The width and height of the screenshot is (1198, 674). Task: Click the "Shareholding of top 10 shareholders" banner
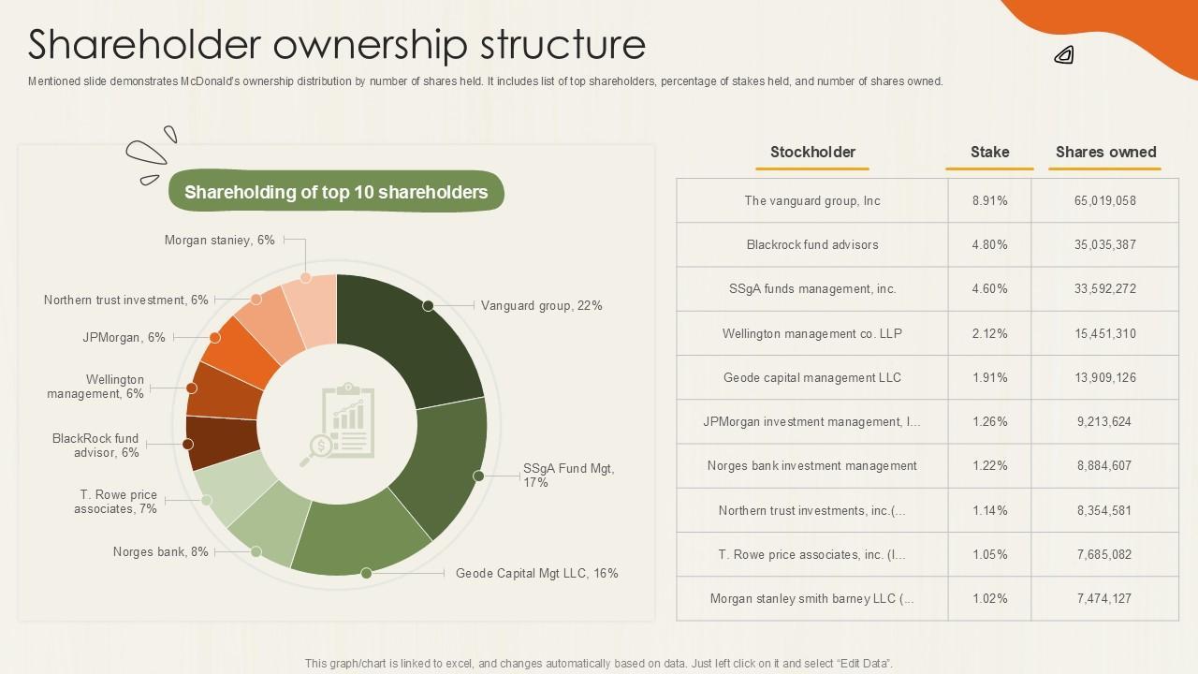click(x=336, y=192)
